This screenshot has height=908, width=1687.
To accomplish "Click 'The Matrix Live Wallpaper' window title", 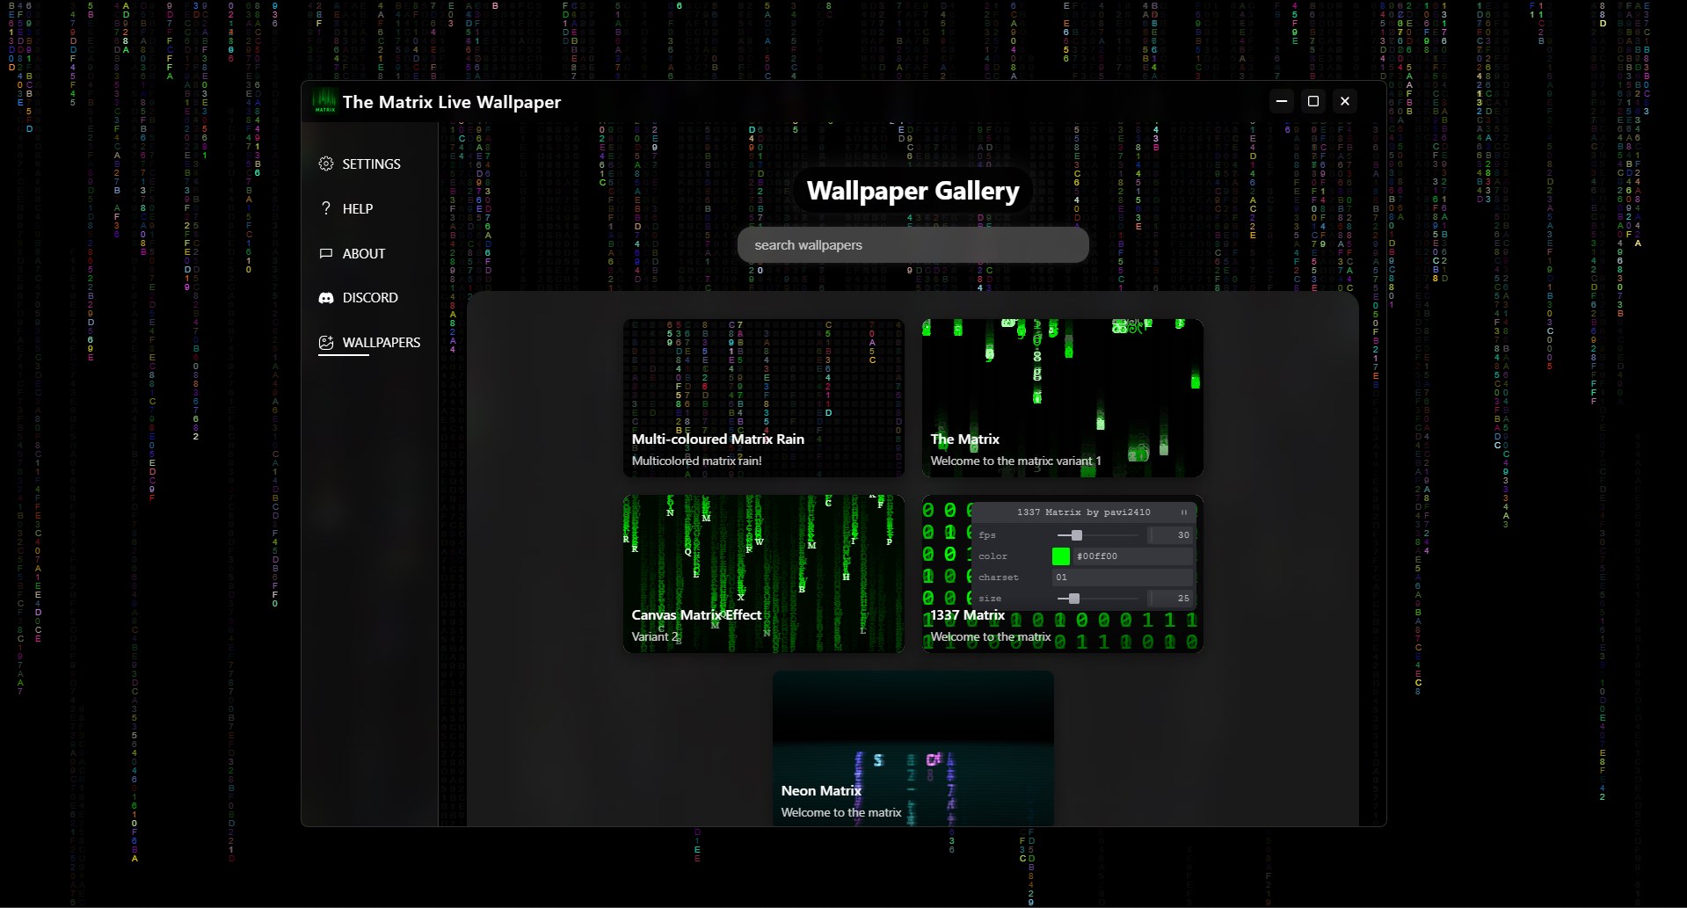I will (x=452, y=102).
